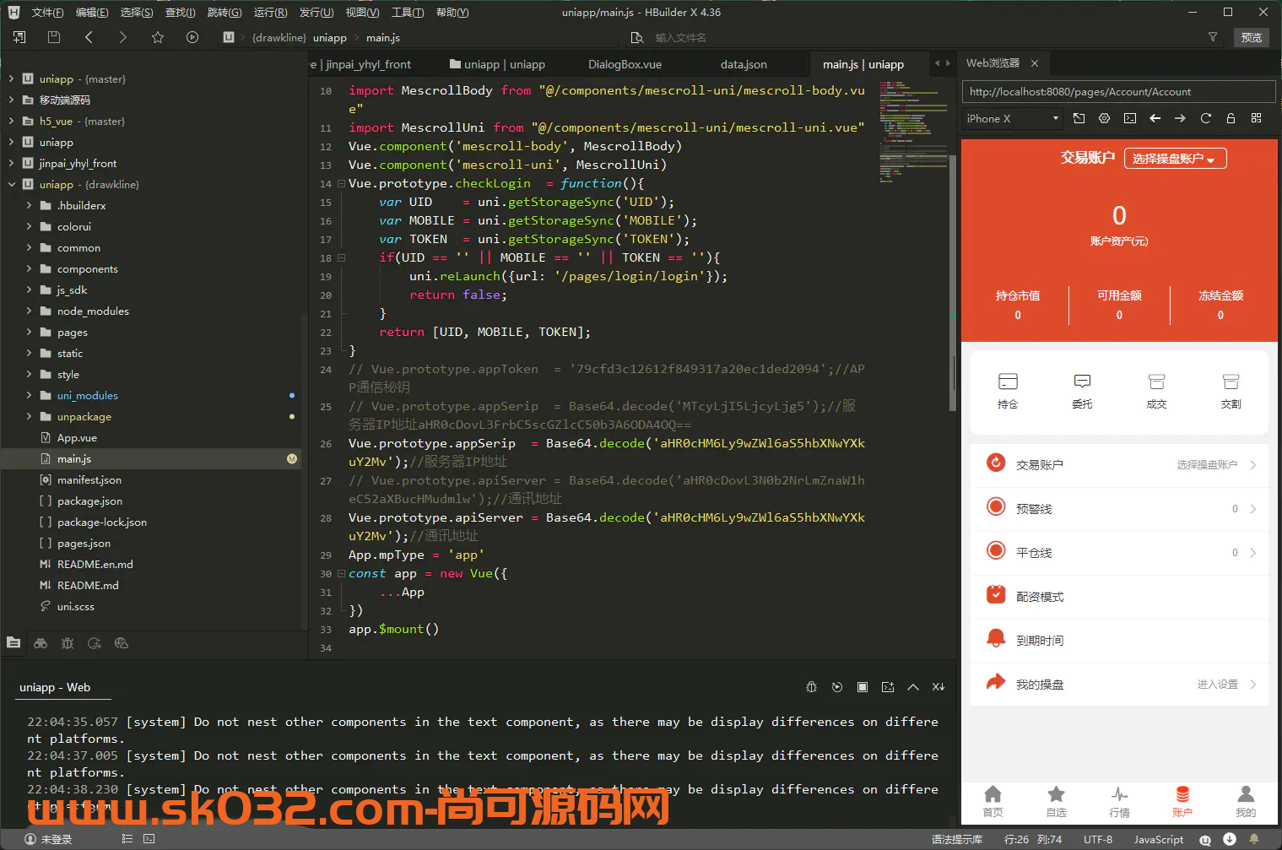
Task: Click the browser URL address field
Action: (1118, 92)
